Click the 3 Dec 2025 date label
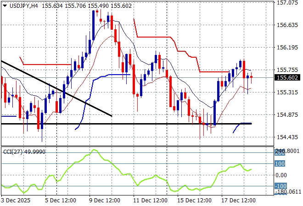Image resolution: width=303 pixels, height=206 pixels. click(16, 201)
